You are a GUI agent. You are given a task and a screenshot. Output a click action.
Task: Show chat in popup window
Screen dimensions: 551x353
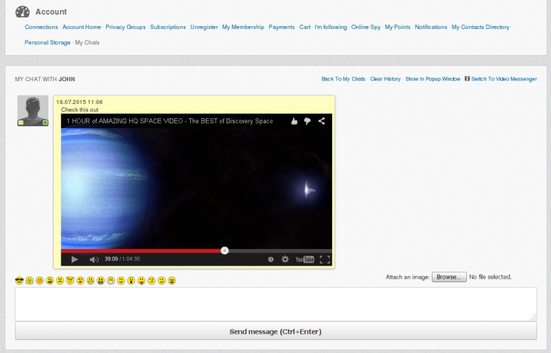click(433, 79)
